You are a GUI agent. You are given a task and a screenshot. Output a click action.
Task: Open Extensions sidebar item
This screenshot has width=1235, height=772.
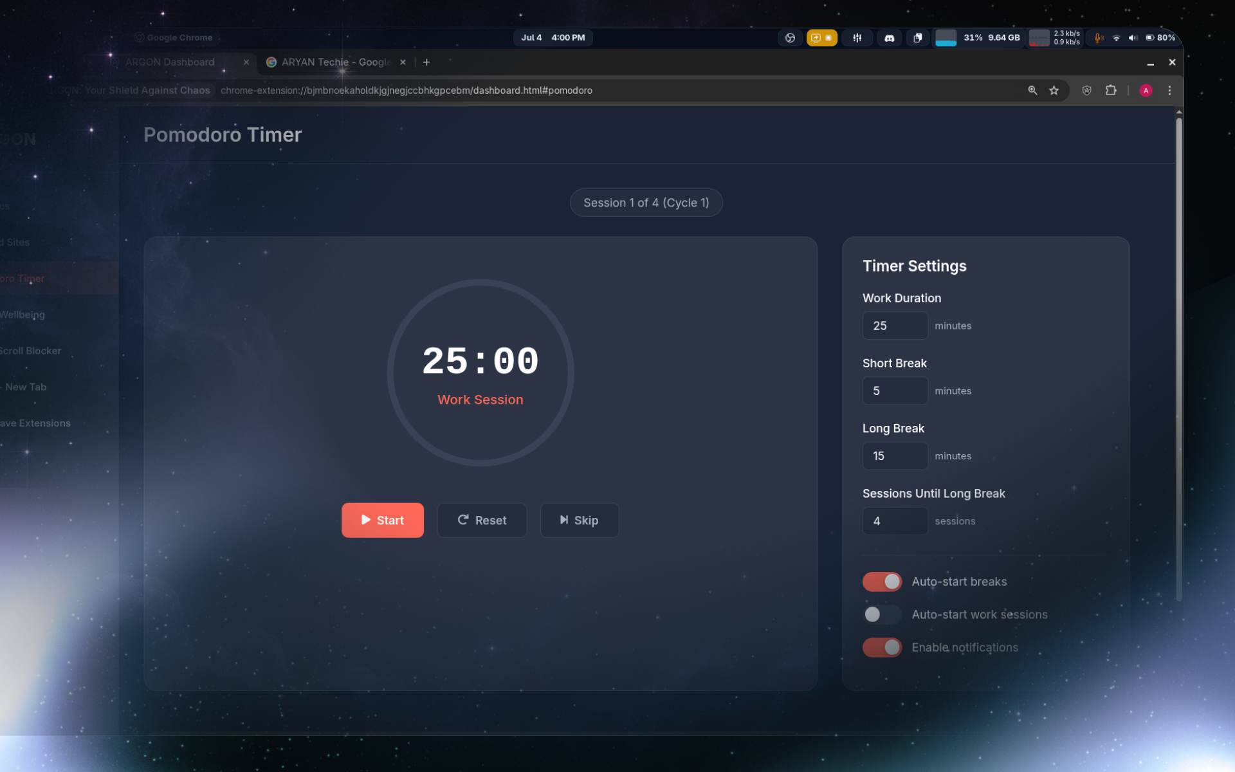tap(58, 423)
